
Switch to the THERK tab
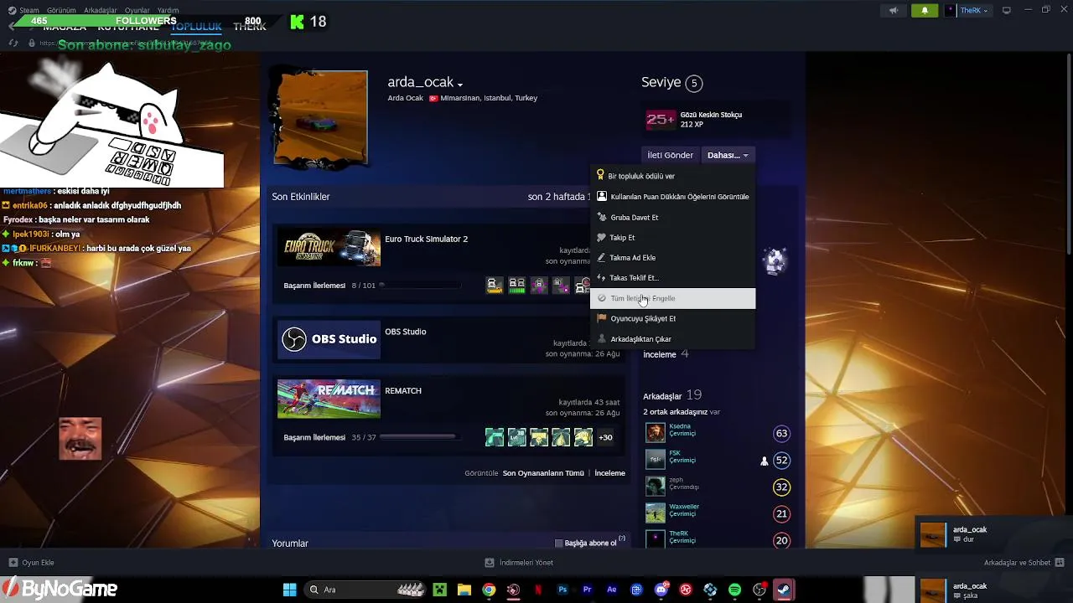250,27
